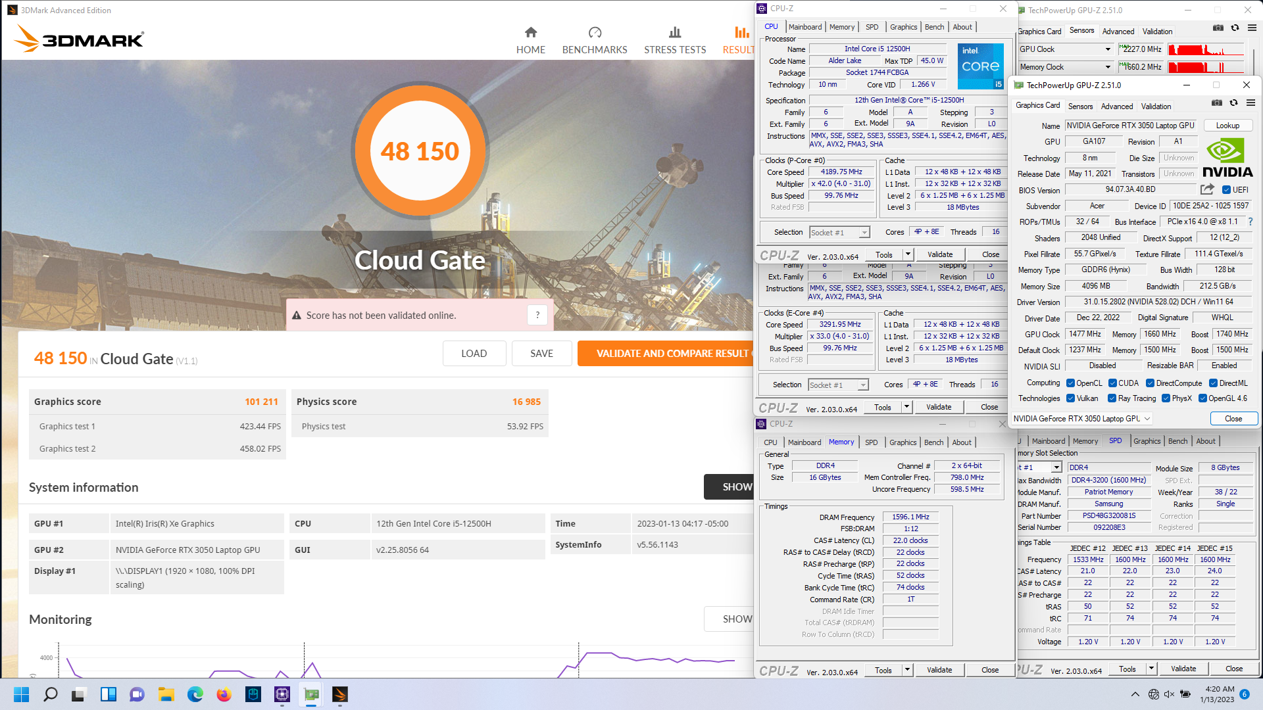Expand Tools arrow in CPU-Z SPD window
Viewport: 1263px width, 710px height.
[1151, 669]
